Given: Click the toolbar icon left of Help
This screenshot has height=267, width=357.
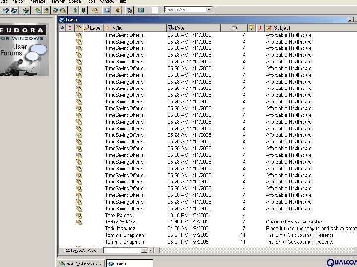Looking at the screenshot, I should click(129, 10).
